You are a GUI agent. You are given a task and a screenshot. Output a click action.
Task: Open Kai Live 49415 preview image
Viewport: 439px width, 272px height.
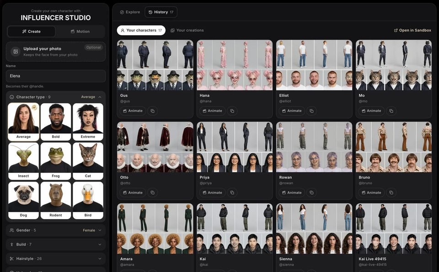pyautogui.click(x=394, y=229)
